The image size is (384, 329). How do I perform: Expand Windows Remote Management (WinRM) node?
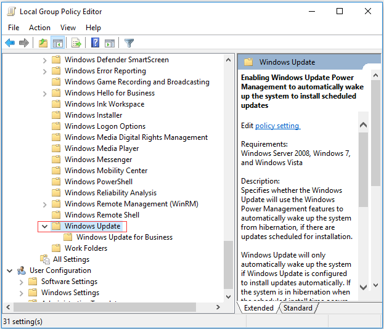(x=44, y=205)
